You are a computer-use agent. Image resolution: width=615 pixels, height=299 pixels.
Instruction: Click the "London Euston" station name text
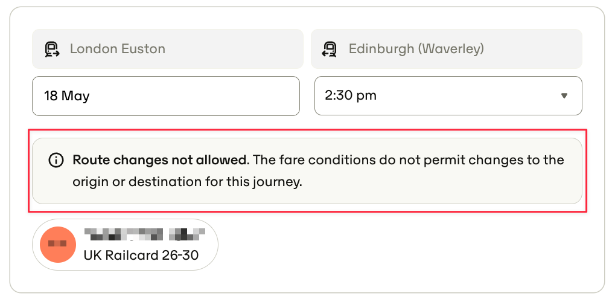(x=118, y=49)
